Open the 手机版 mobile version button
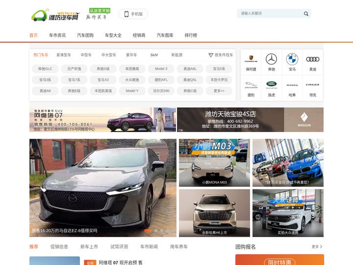 (x=133, y=14)
